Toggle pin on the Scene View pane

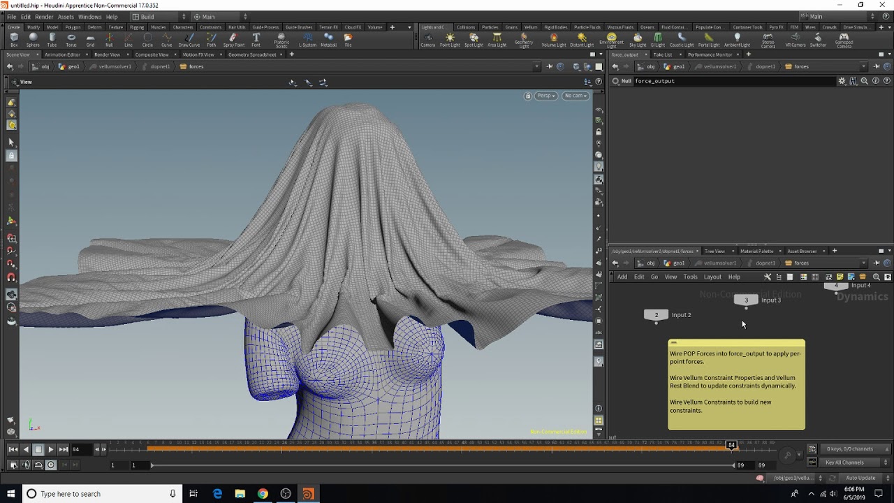pos(550,66)
